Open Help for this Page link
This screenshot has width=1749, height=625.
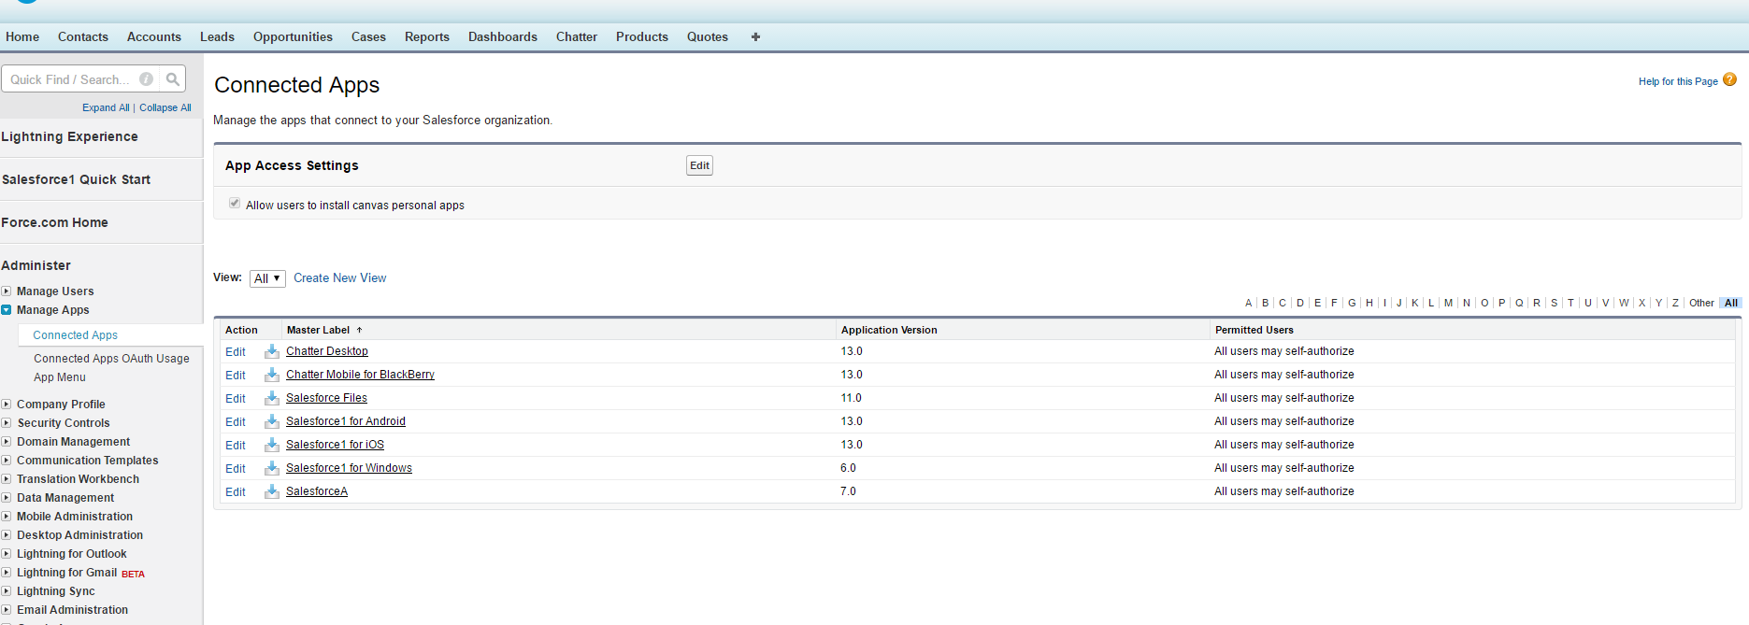tap(1678, 81)
